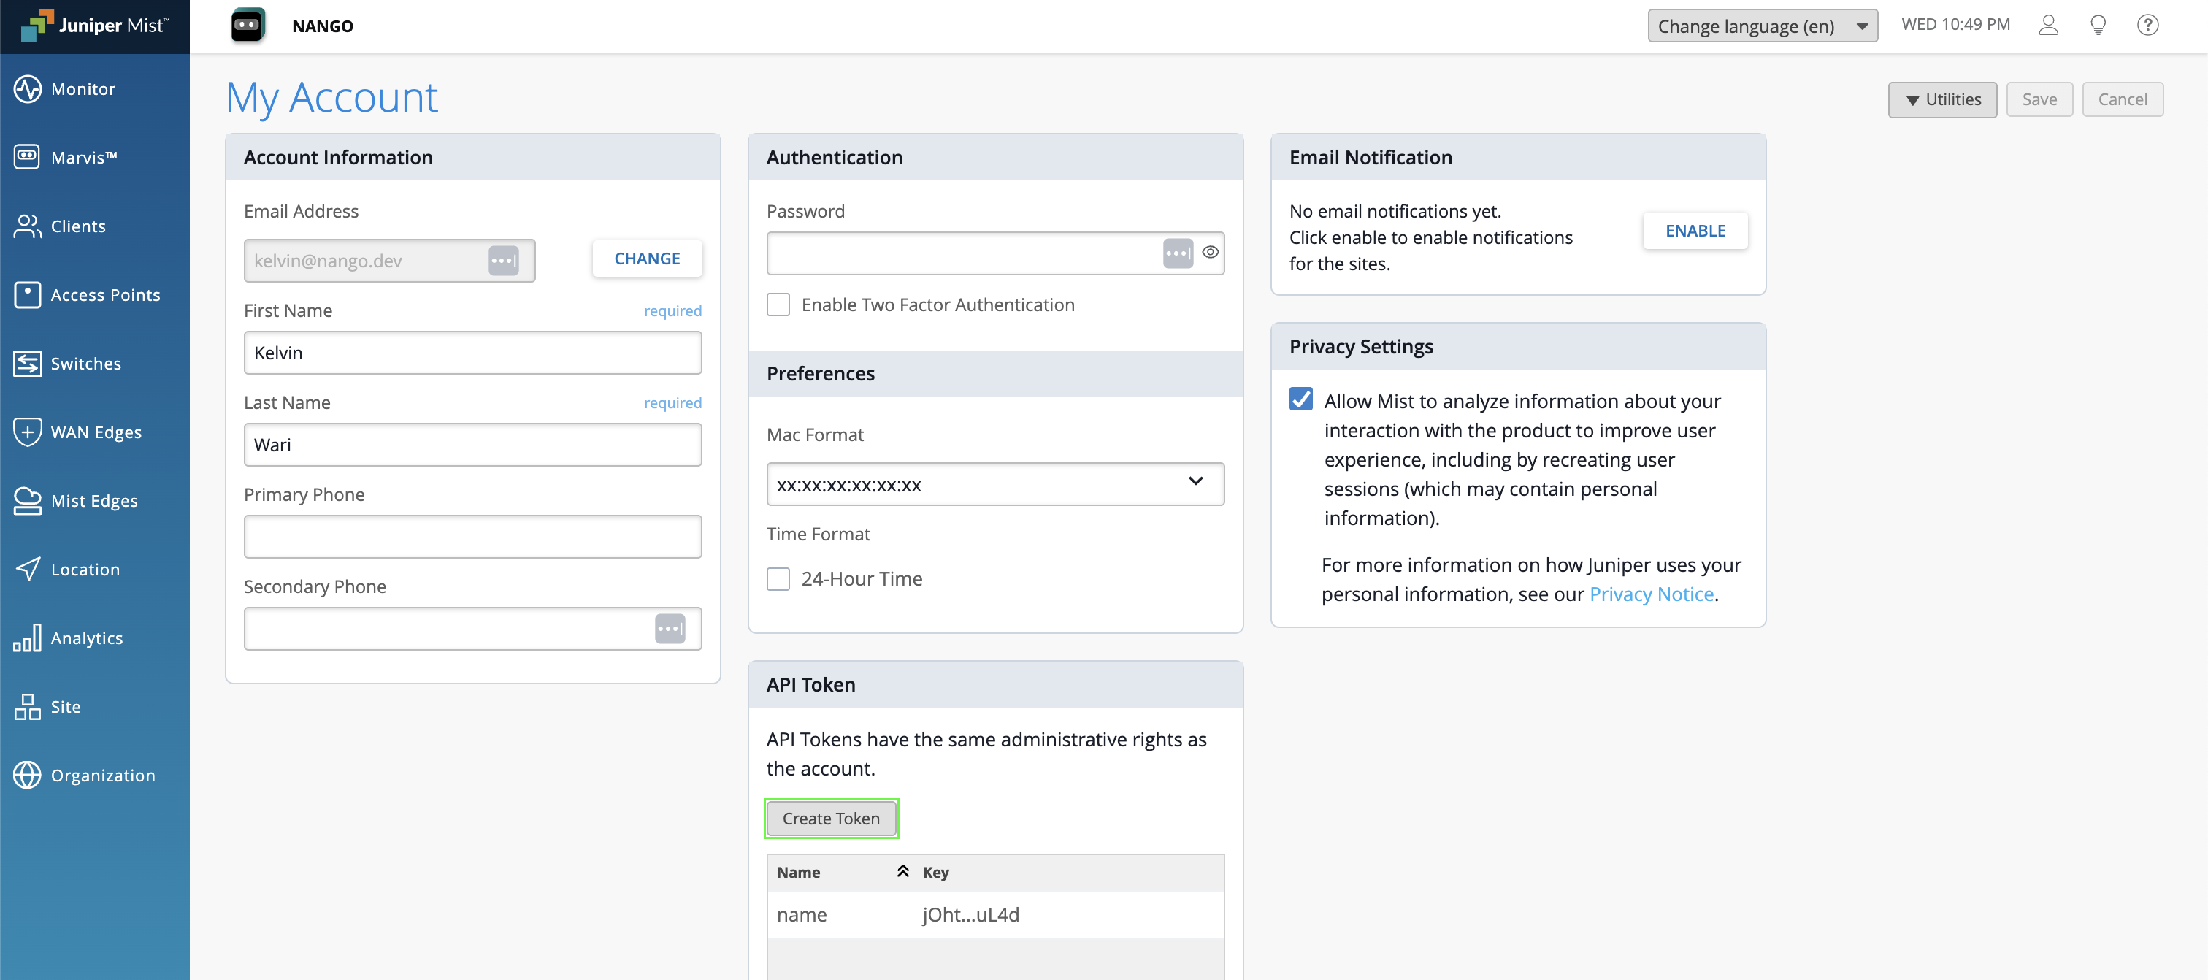Enable Two Factor Authentication checkbox
The width and height of the screenshot is (2208, 980).
point(778,305)
